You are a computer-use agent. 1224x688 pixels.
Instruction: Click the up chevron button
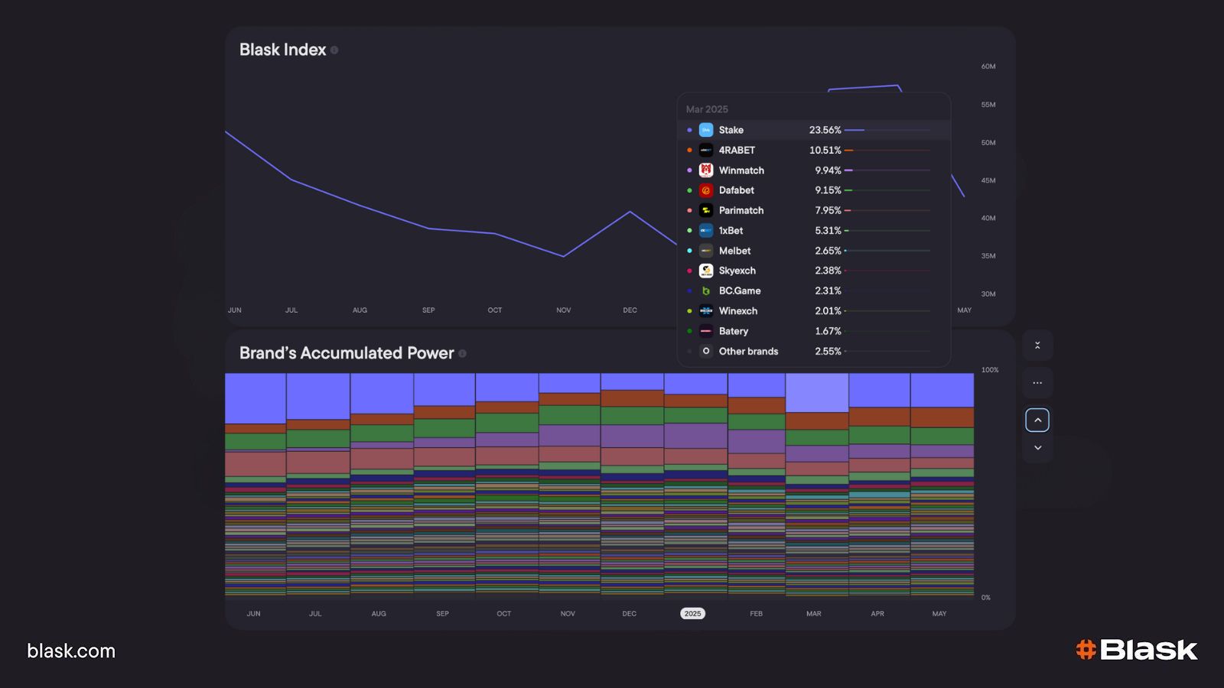coord(1037,420)
